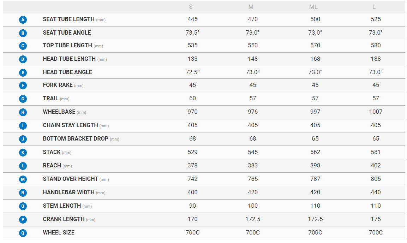
Task: Select the blue H badge for Wheelbase
Action: point(23,112)
